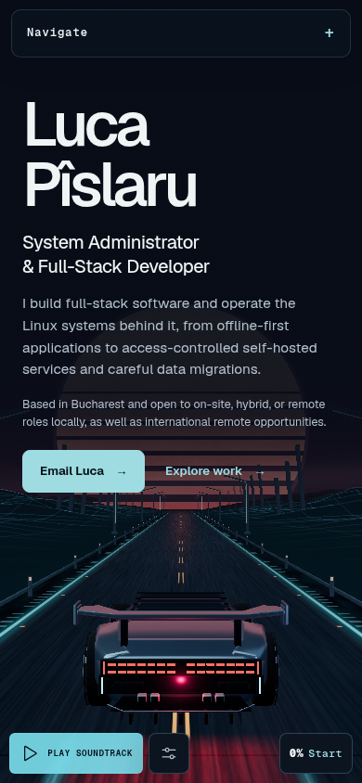Click the 'Based in Bucharest' paragraph
This screenshot has width=362, height=783.
(x=175, y=413)
